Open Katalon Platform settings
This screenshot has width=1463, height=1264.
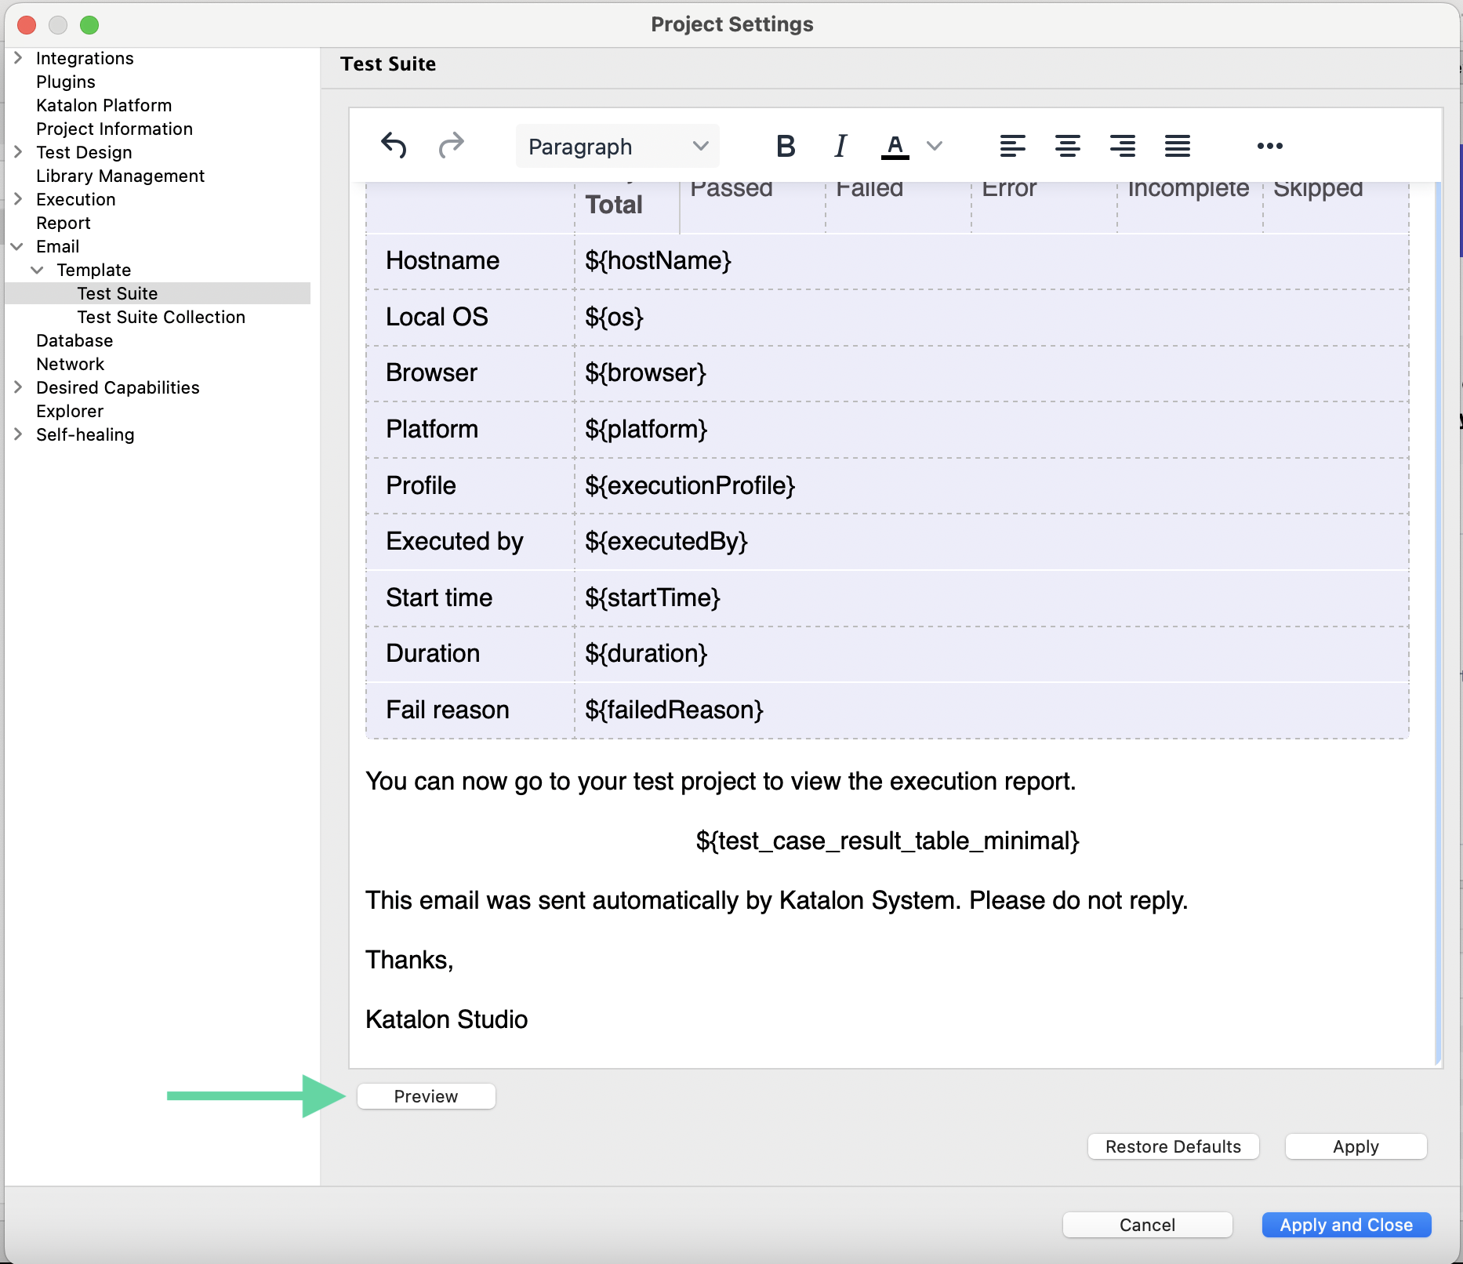pyautogui.click(x=103, y=105)
